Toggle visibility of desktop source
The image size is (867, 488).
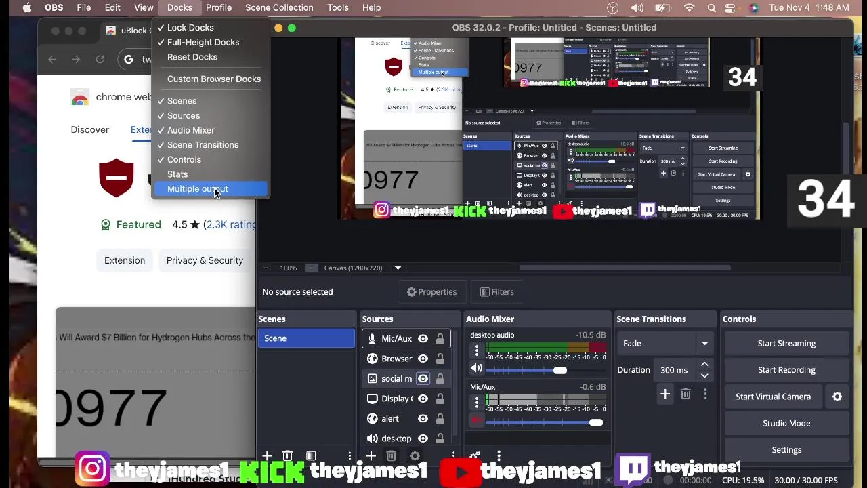click(x=423, y=439)
